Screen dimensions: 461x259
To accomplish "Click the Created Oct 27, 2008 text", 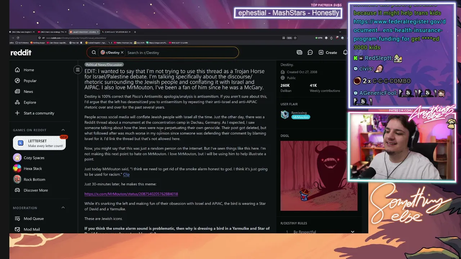I will pos(302,72).
